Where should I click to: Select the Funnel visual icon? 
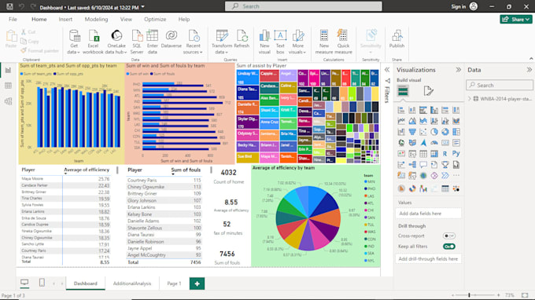412,132
